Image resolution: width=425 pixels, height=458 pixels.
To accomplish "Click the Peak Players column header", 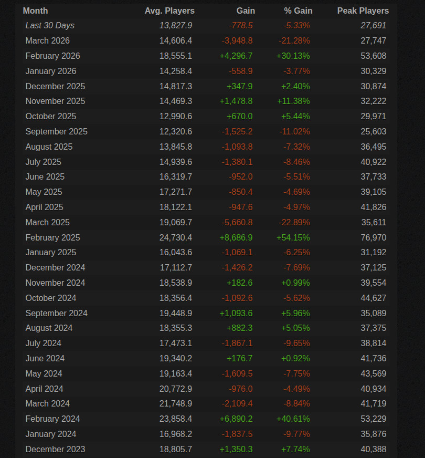I will coord(363,11).
